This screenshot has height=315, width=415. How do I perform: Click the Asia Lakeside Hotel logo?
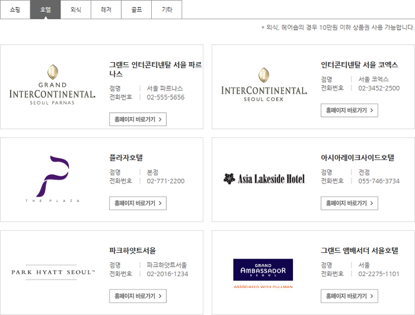[x=264, y=179]
